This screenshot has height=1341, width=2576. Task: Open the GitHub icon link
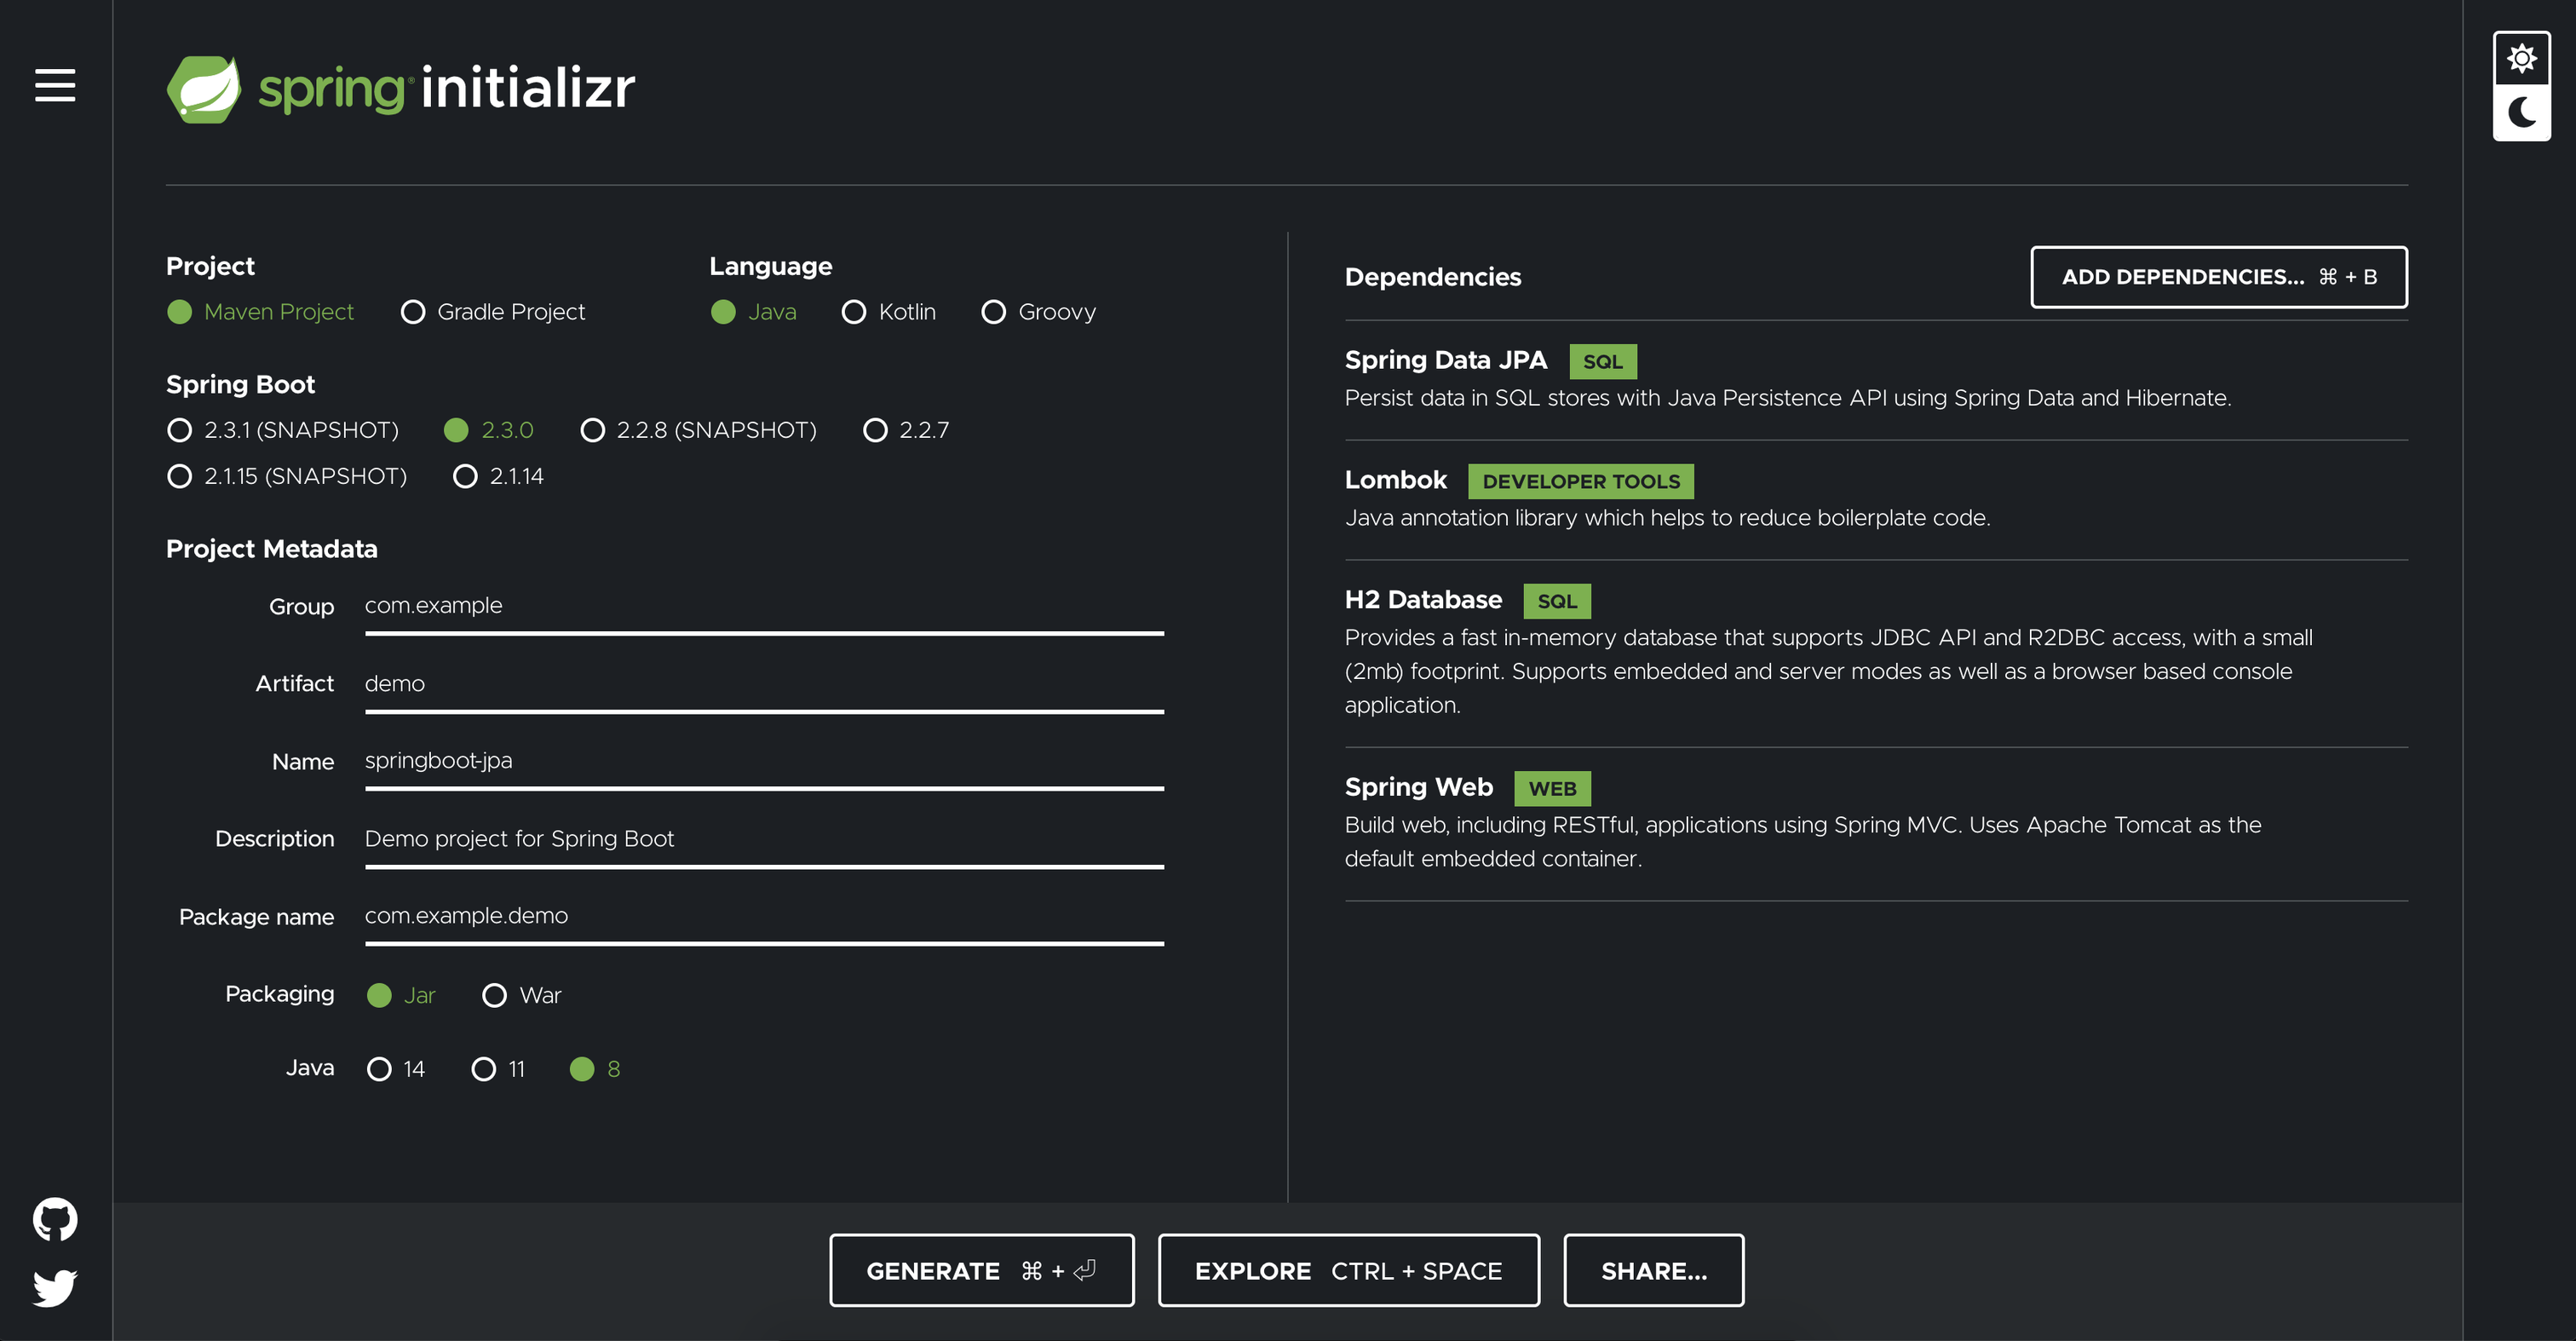pyautogui.click(x=55, y=1219)
